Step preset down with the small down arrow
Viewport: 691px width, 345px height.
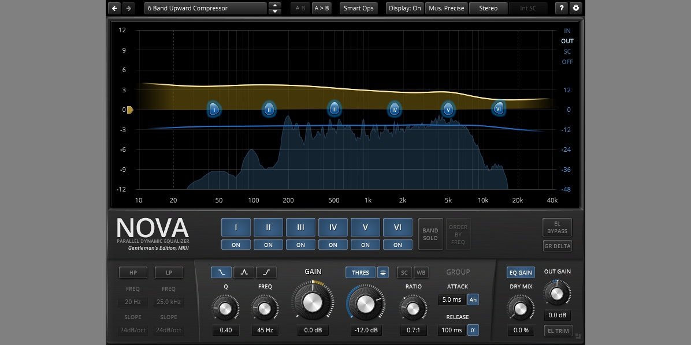coord(274,11)
